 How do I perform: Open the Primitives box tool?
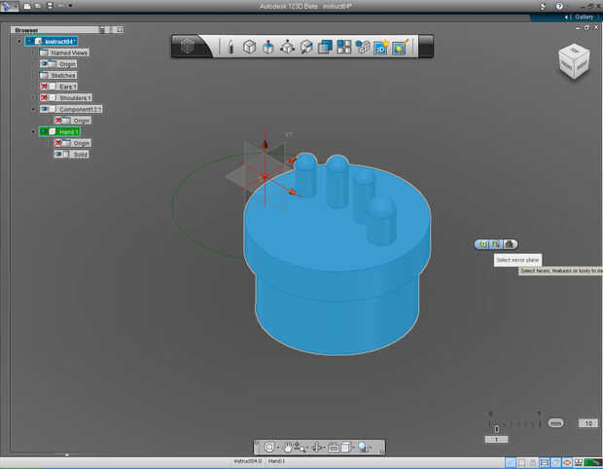249,47
